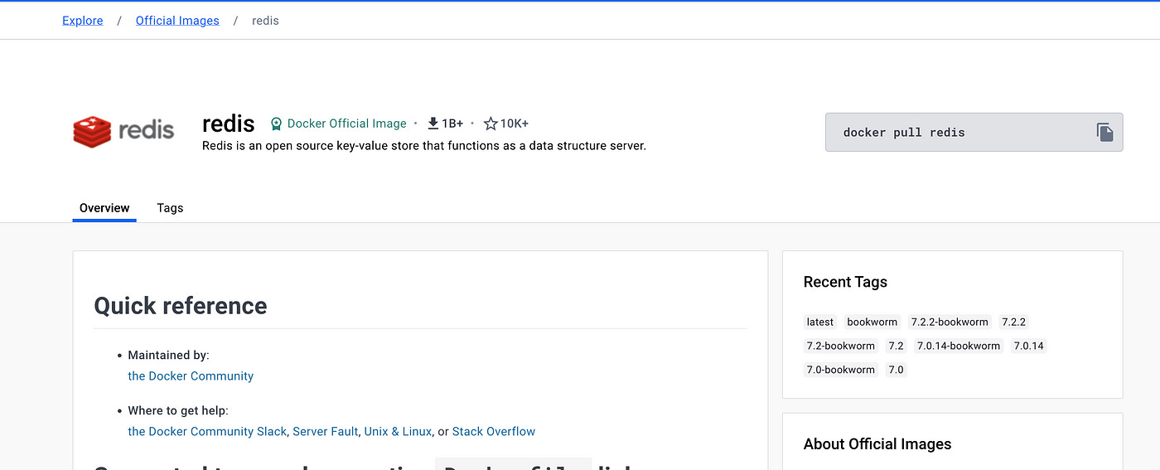Open the Server Fault link
This screenshot has width=1160, height=470.
coord(326,431)
